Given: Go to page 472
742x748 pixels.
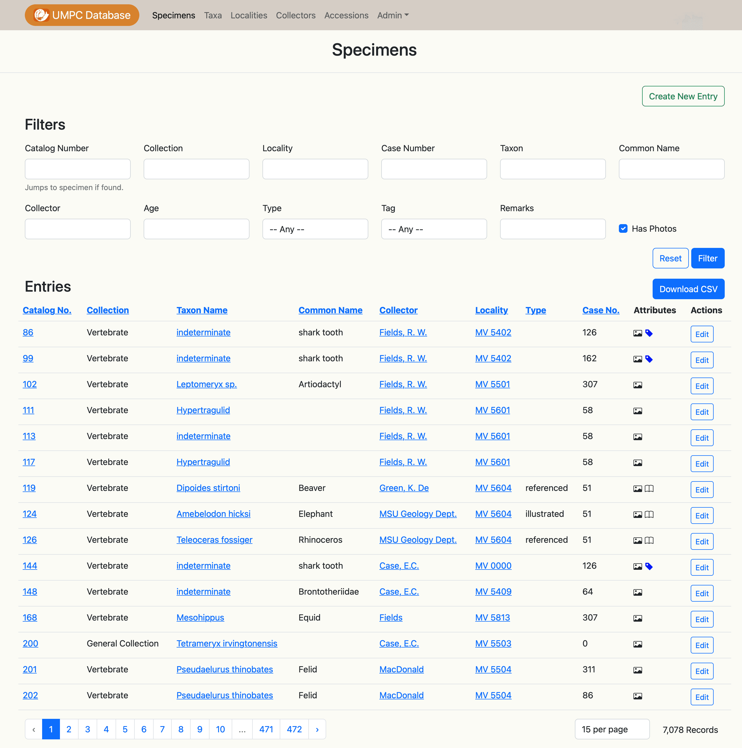Looking at the screenshot, I should 294,729.
